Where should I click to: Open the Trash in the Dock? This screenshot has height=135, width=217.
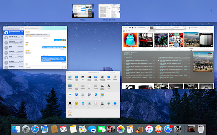(x=200, y=129)
